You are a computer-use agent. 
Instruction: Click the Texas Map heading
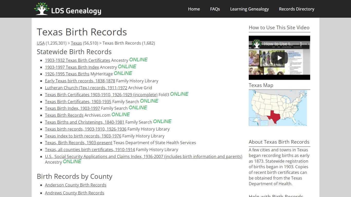click(261, 85)
